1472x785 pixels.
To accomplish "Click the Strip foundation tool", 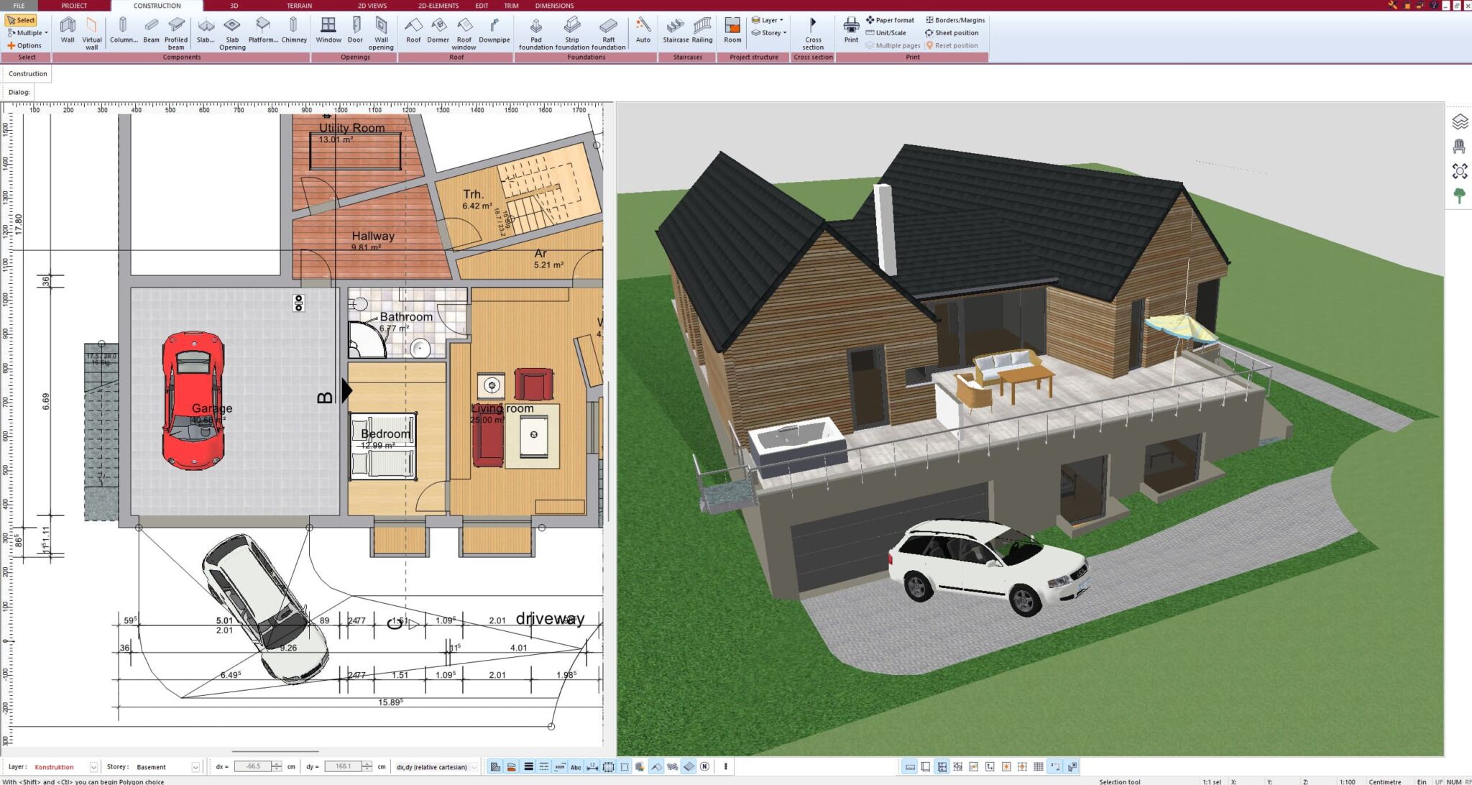I will [572, 29].
